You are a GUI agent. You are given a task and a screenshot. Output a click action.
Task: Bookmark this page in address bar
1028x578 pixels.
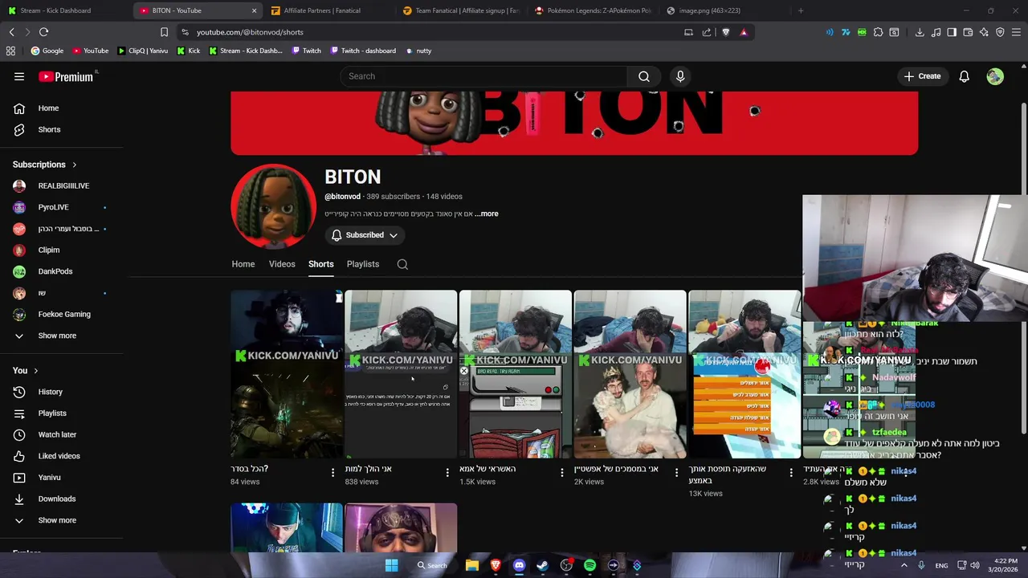pyautogui.click(x=164, y=32)
